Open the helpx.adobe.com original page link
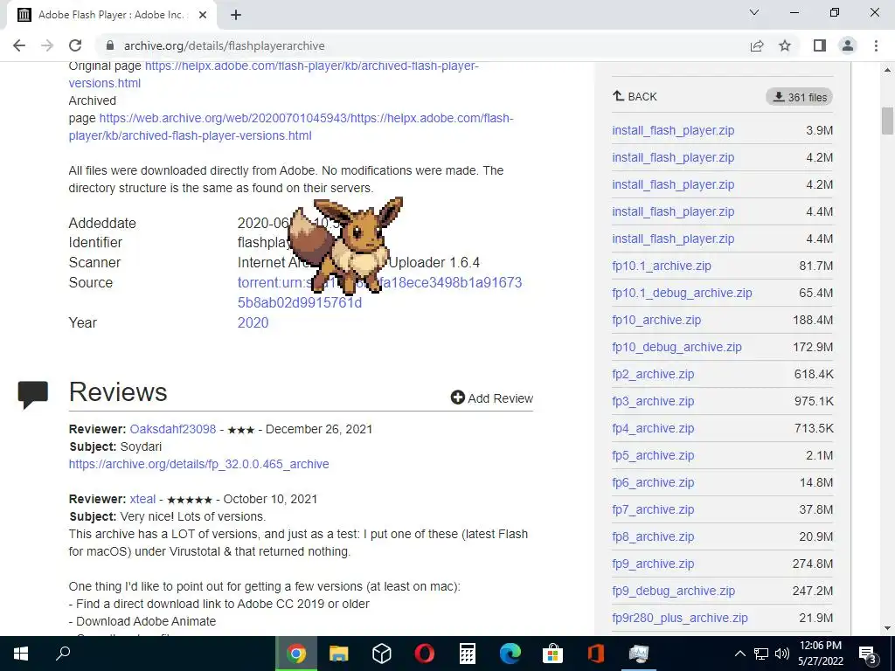The width and height of the screenshot is (895, 671). tap(274, 74)
